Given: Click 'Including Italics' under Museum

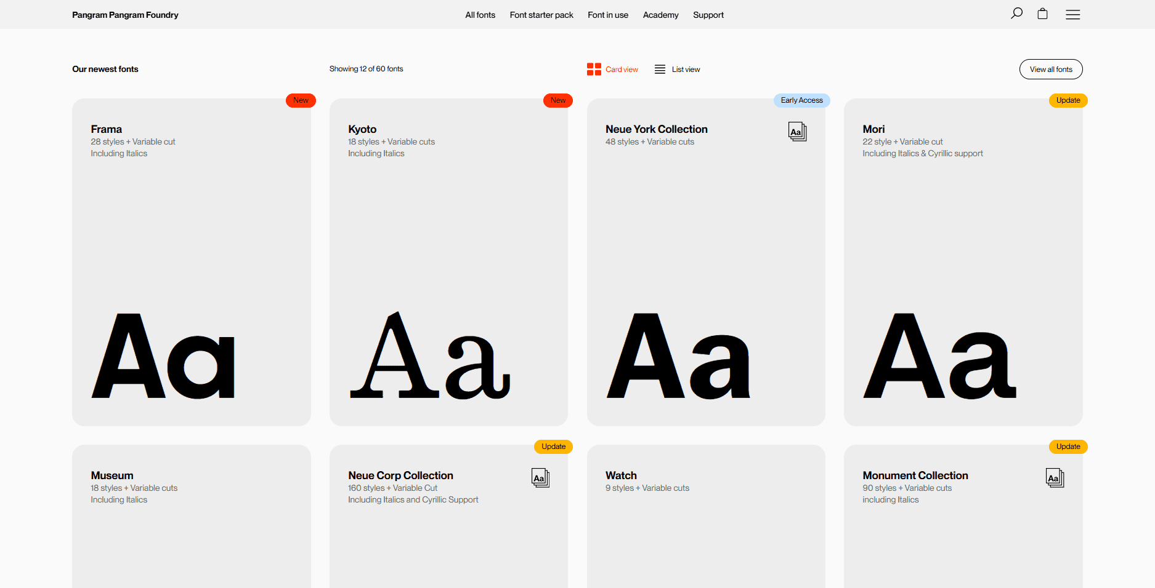Looking at the screenshot, I should tap(119, 499).
